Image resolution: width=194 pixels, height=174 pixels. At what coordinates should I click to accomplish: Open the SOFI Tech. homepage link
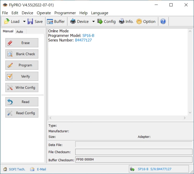[17, 169]
